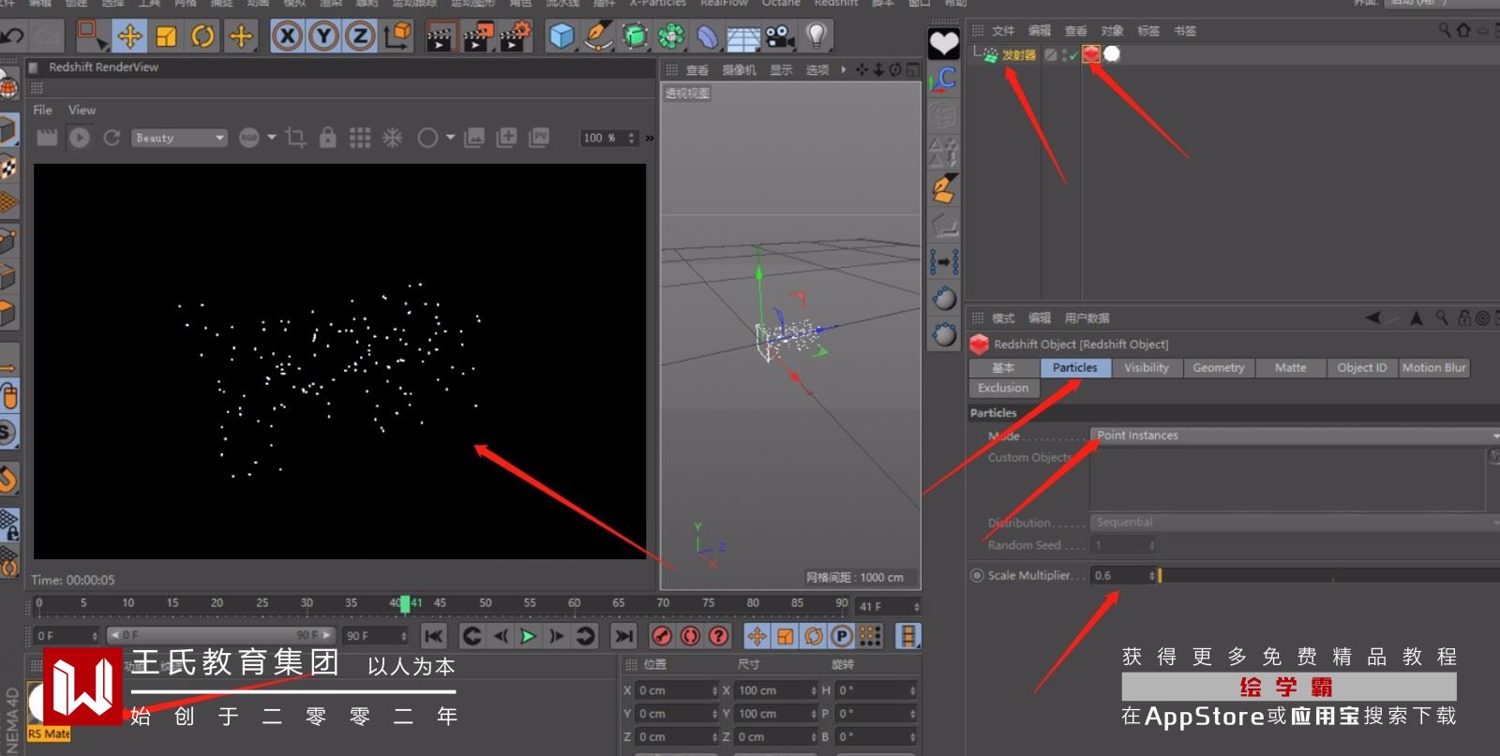
Task: Open the Beauty AOV dropdown
Action: tap(179, 138)
